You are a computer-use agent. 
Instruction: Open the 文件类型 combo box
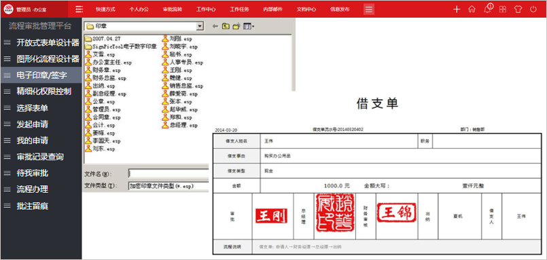click(x=169, y=186)
